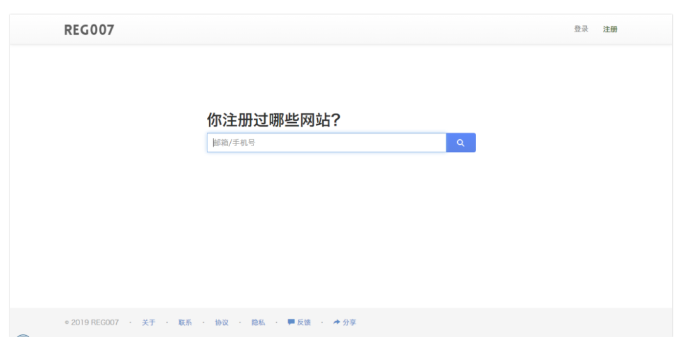Screen dimensions: 688x337
Task: Click the share arrow icon in footer
Action: point(337,322)
